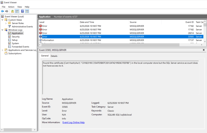
Task: Toggle the Show/Hide Action Pane icon
Action: point(27,11)
